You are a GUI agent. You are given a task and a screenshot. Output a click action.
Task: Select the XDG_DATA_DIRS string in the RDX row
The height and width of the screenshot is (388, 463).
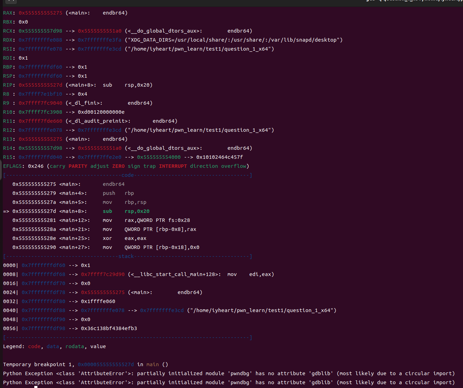point(234,40)
